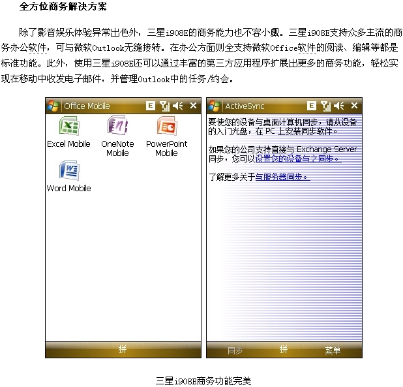This screenshot has width=403, height=387.
Task: Tap signal strength icon in ActiveSync title bar
Action: pyautogui.click(x=325, y=106)
